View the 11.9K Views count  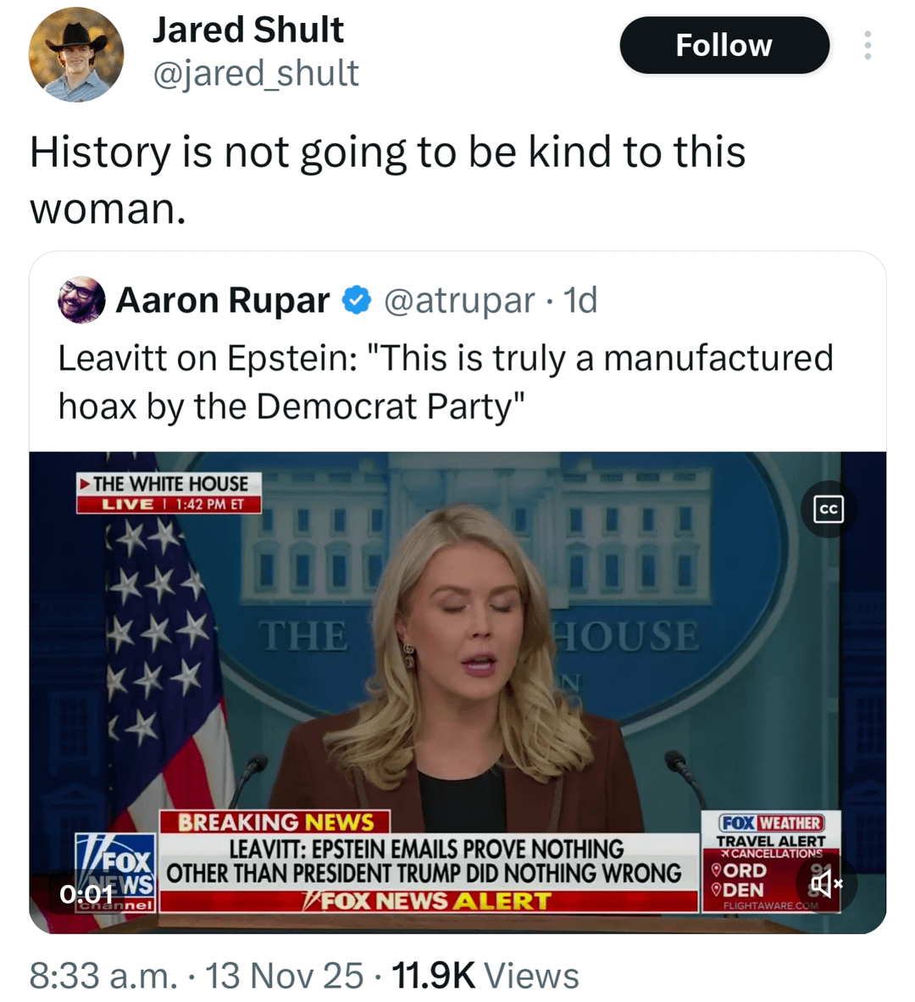click(485, 976)
